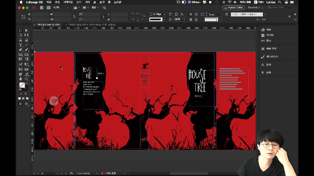Select the Gap tool
314x176 pixels.
point(26,35)
